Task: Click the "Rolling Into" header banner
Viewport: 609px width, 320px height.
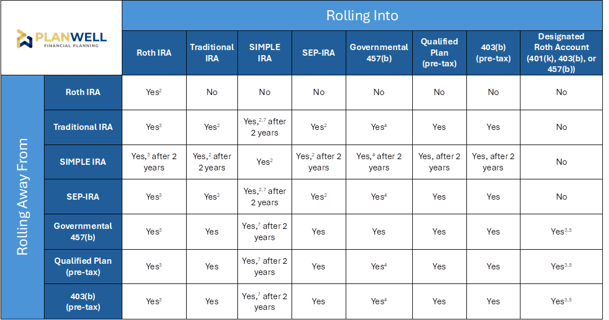Action: pyautogui.click(x=362, y=15)
